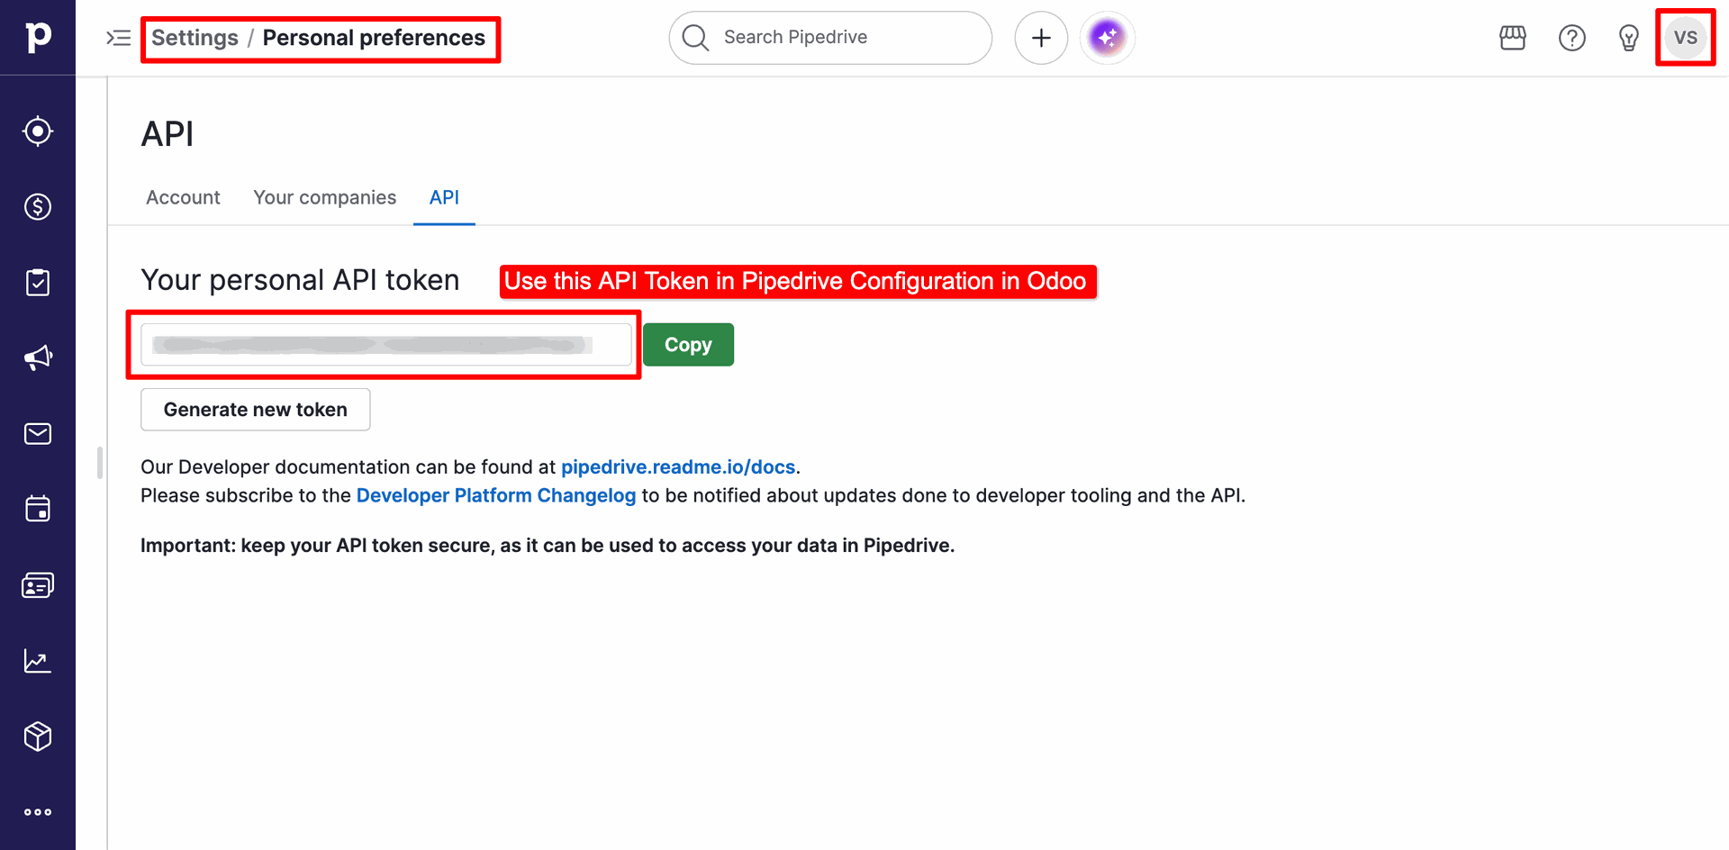Open Activities calendar icon in sidebar
Image resolution: width=1729 pixels, height=850 pixels.
[38, 510]
